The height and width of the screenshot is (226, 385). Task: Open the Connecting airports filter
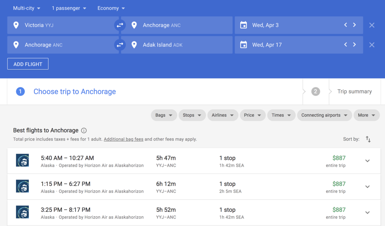click(x=324, y=115)
